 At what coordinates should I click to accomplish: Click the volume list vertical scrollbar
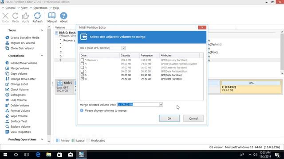tap(282, 51)
